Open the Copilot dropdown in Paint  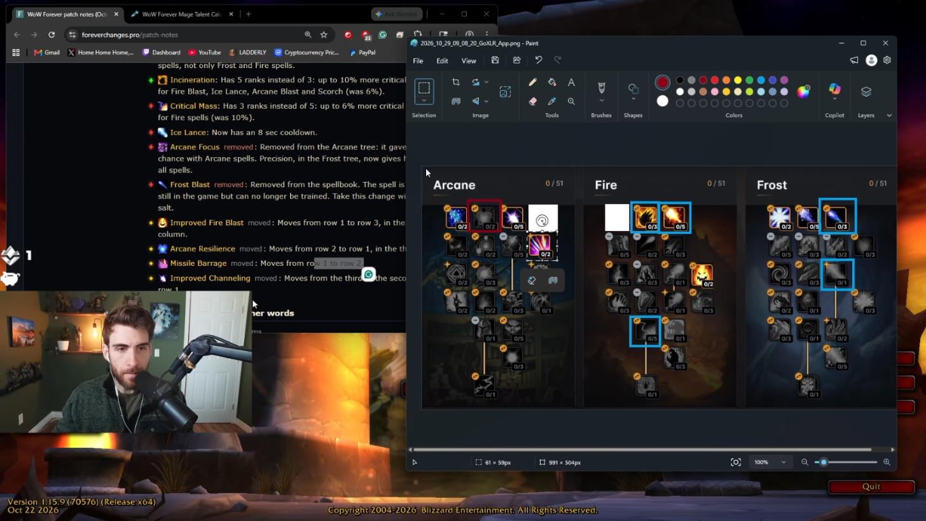(834, 101)
